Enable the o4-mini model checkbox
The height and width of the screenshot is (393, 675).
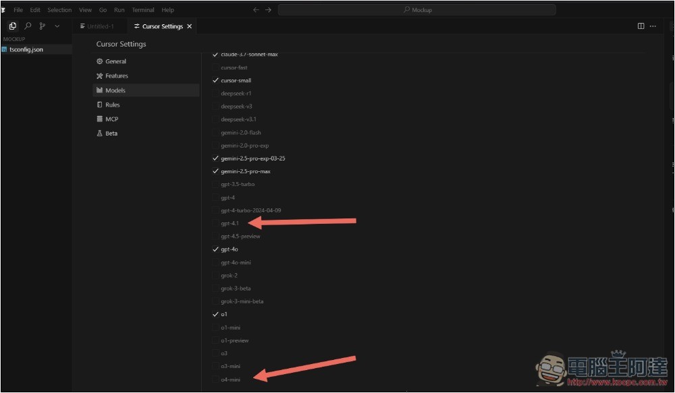click(215, 380)
